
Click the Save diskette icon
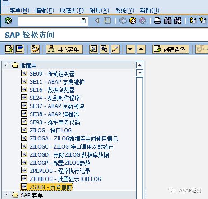coord(108,21)
